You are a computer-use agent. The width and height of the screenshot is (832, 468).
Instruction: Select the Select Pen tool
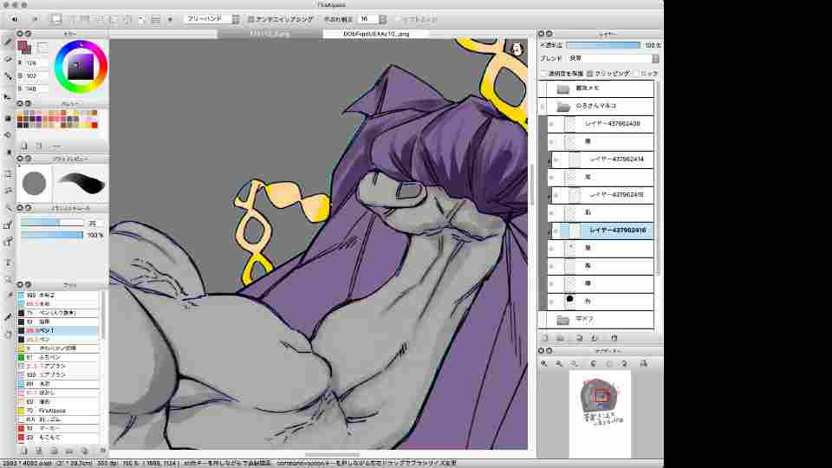[8, 225]
